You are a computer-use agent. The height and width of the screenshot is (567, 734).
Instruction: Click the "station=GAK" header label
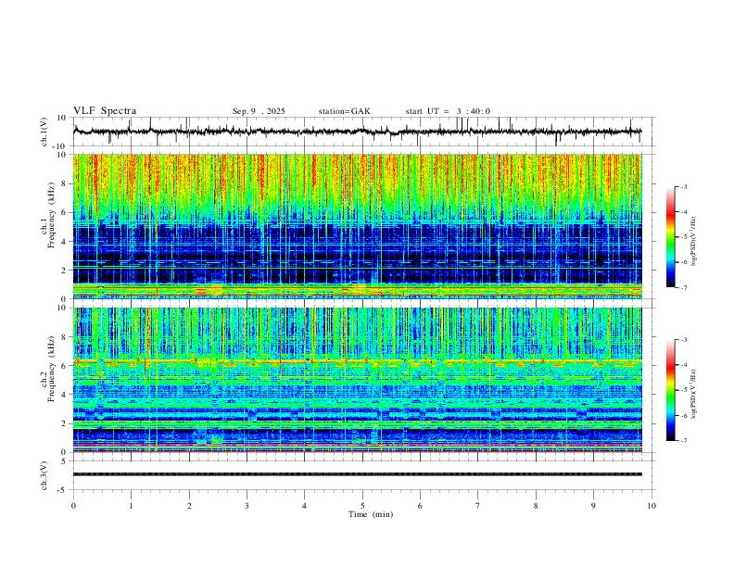344,111
